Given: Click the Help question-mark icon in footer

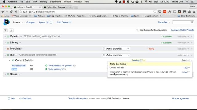Looking at the screenshot, I should pyautogui.click(x=9, y=98).
